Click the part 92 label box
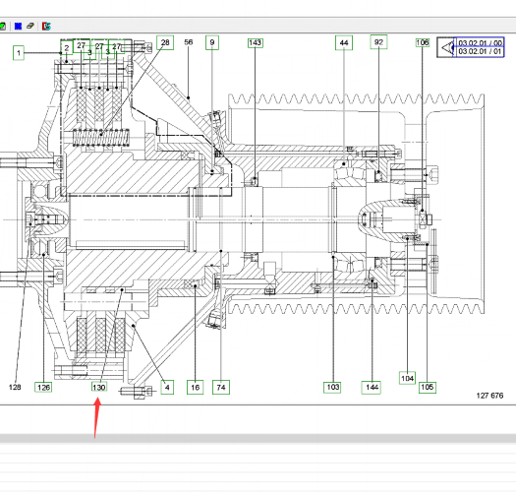 tap(378, 42)
